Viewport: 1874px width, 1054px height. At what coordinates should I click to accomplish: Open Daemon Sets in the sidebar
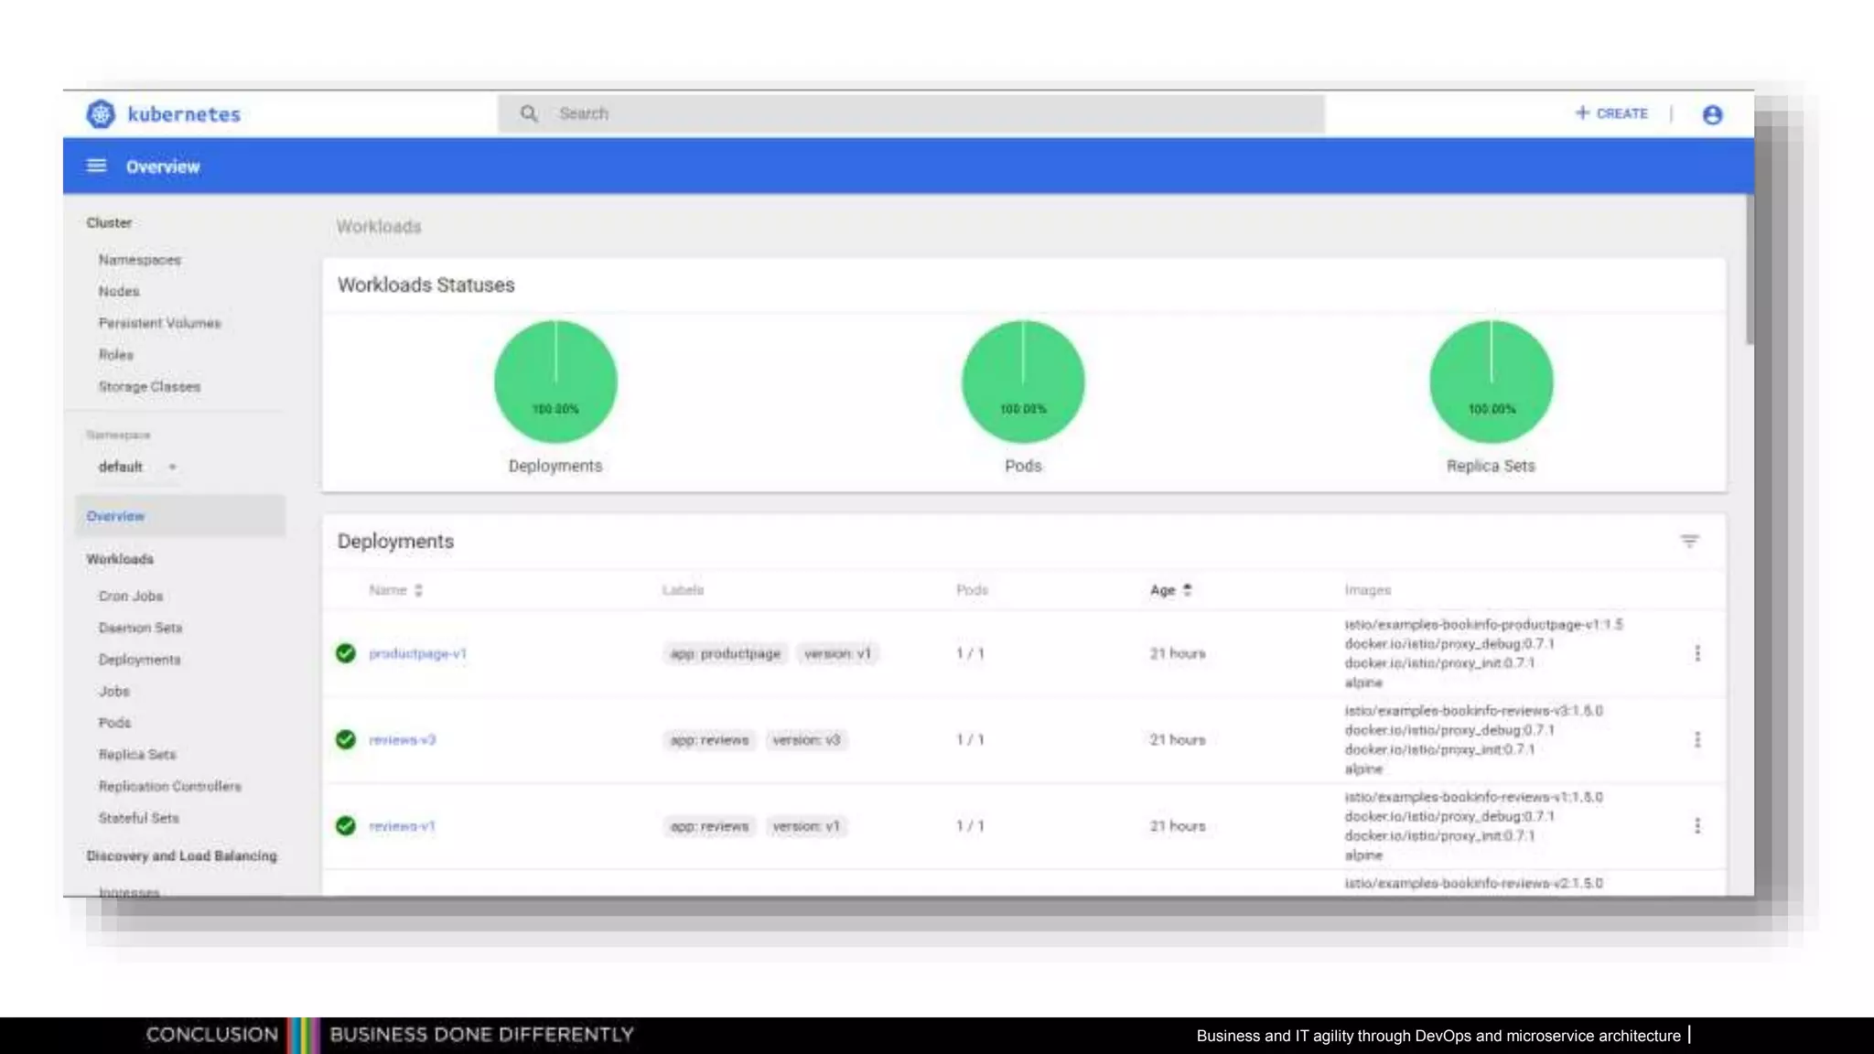[140, 628]
